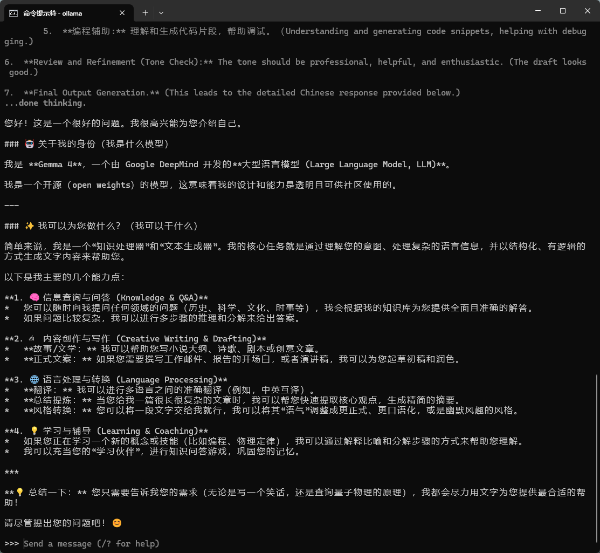Click the text 'Review and Refinement (Tone Check)'
Viewport: 600px width, 553px height.
pyautogui.click(x=118, y=62)
